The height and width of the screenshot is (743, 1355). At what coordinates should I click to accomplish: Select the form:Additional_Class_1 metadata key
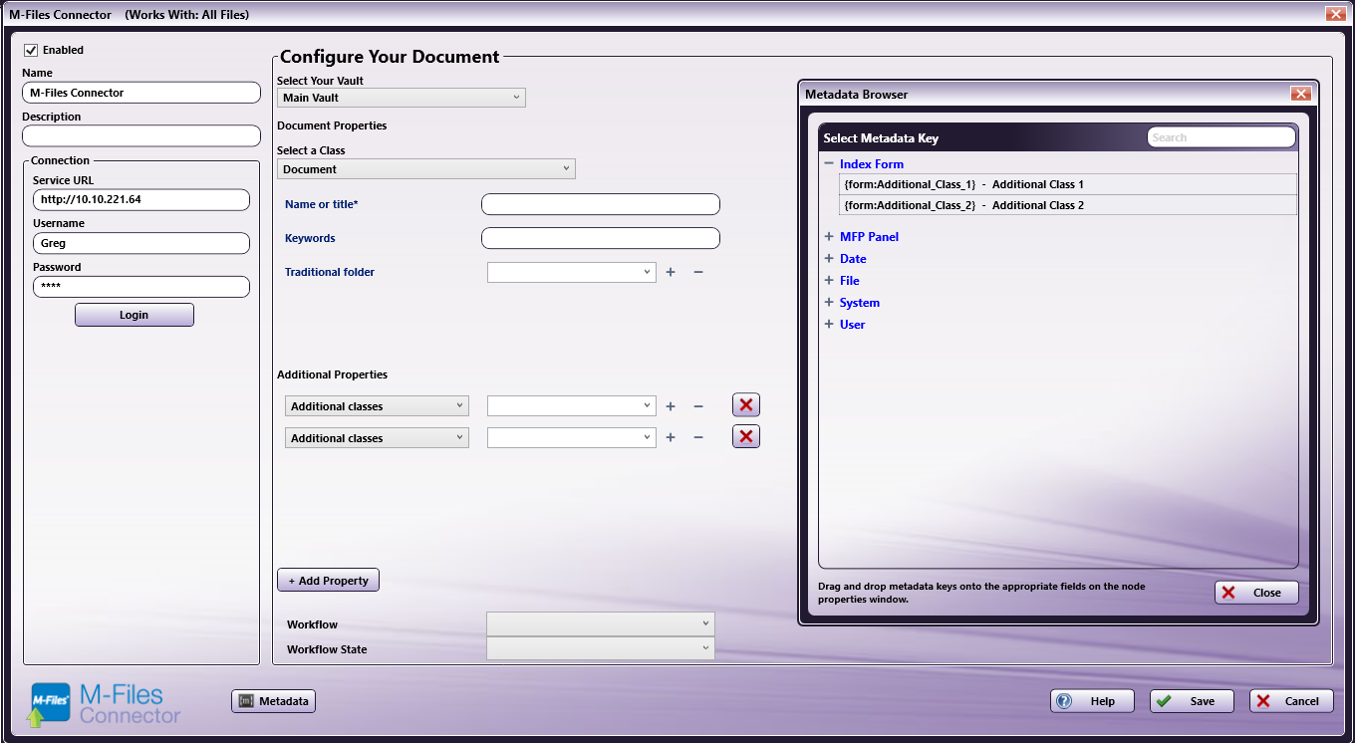pyautogui.click(x=1069, y=184)
